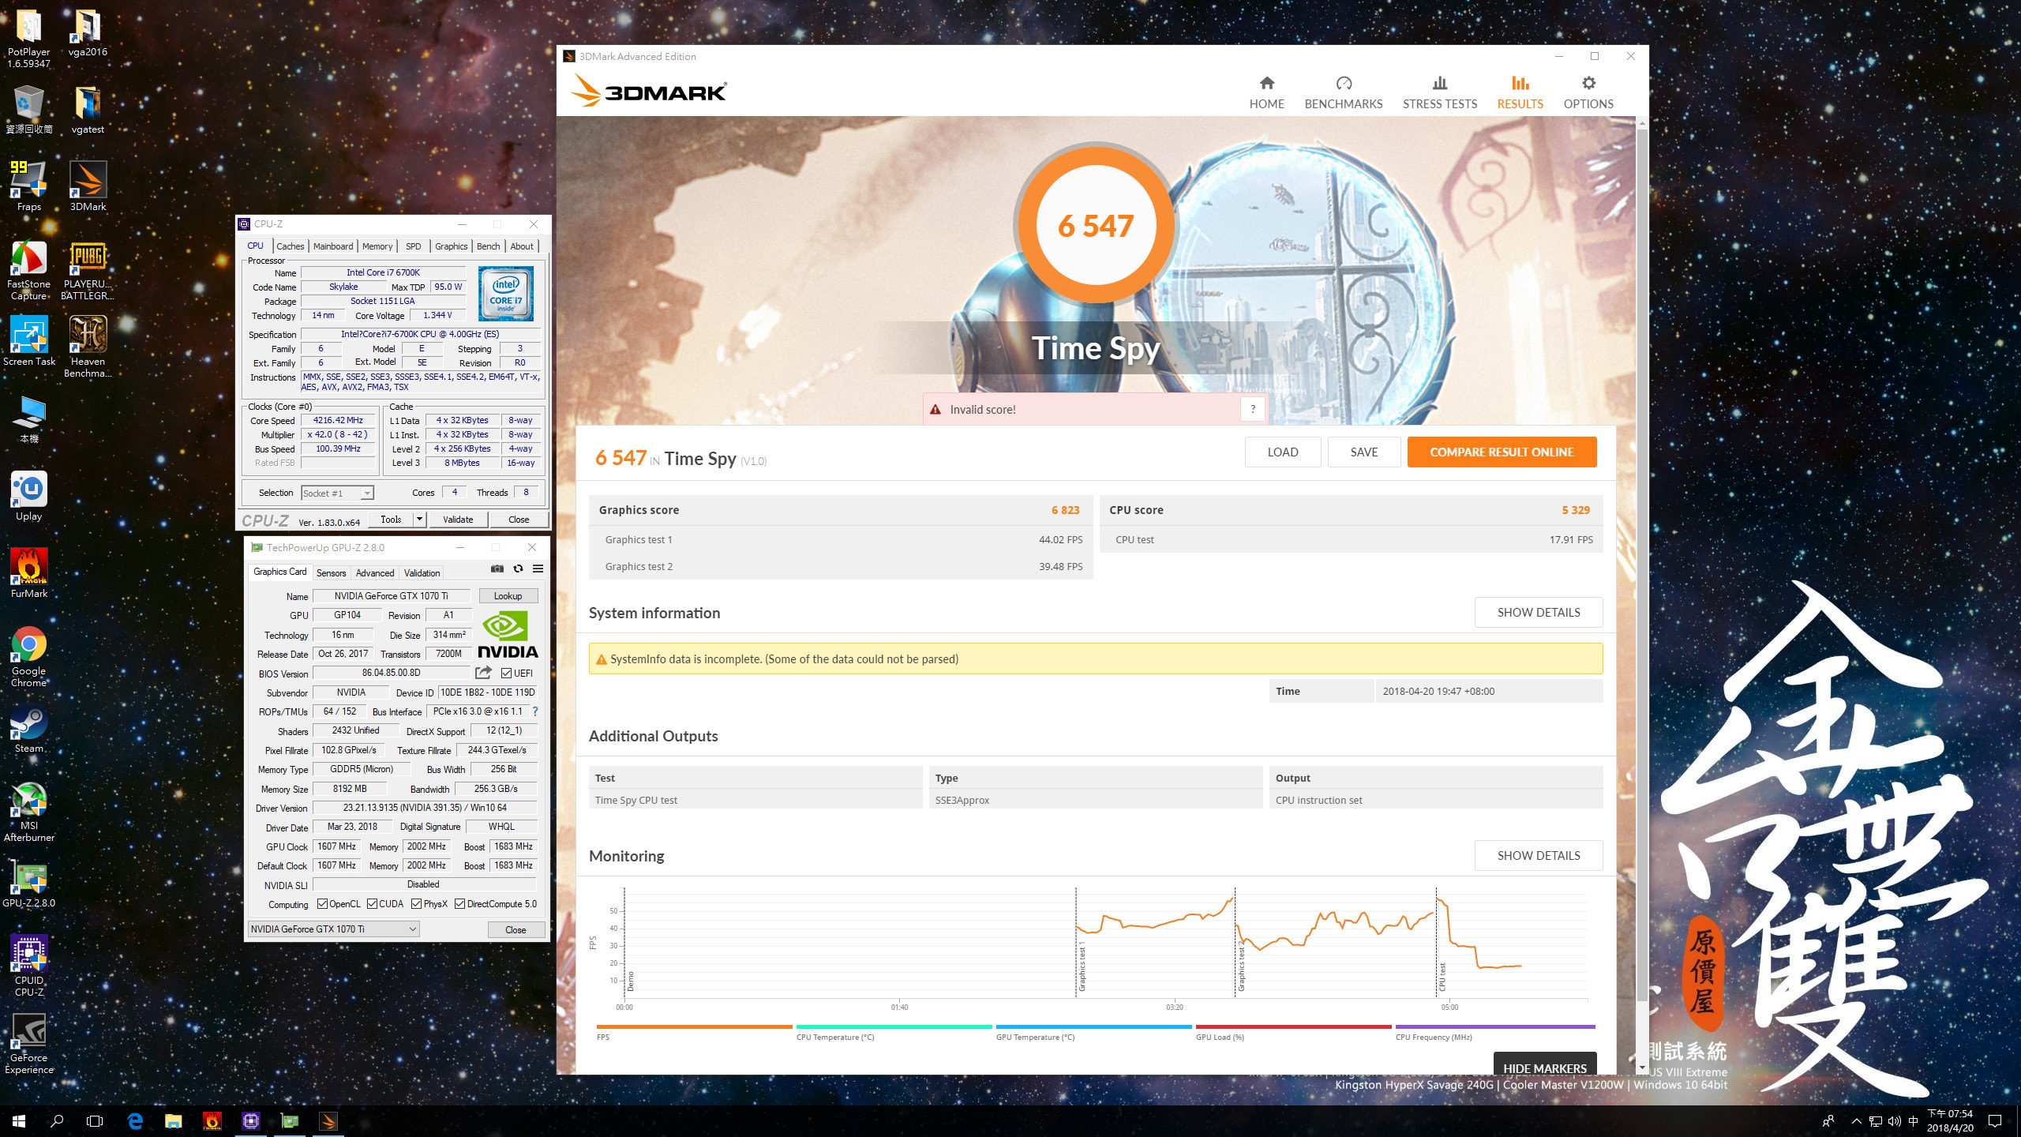Show system information details

(x=1538, y=612)
